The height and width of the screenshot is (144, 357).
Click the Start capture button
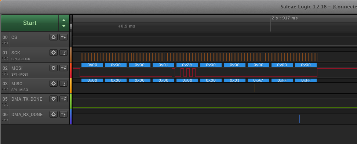30,23
